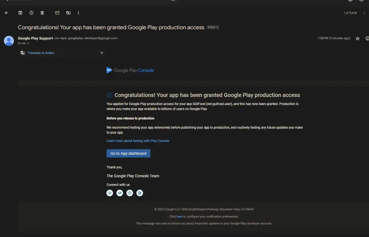Dismiss the translate bar
Viewport: 369px width, 237px height.
click(102, 53)
